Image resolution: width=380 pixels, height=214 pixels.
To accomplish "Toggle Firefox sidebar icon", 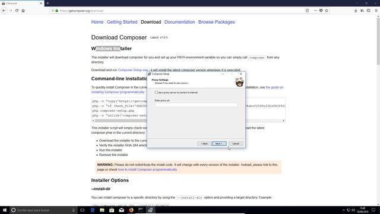I will pos(369,11).
